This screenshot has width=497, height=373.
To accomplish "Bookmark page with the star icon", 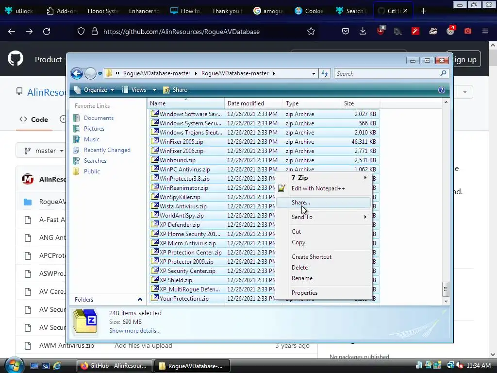I will [311, 32].
